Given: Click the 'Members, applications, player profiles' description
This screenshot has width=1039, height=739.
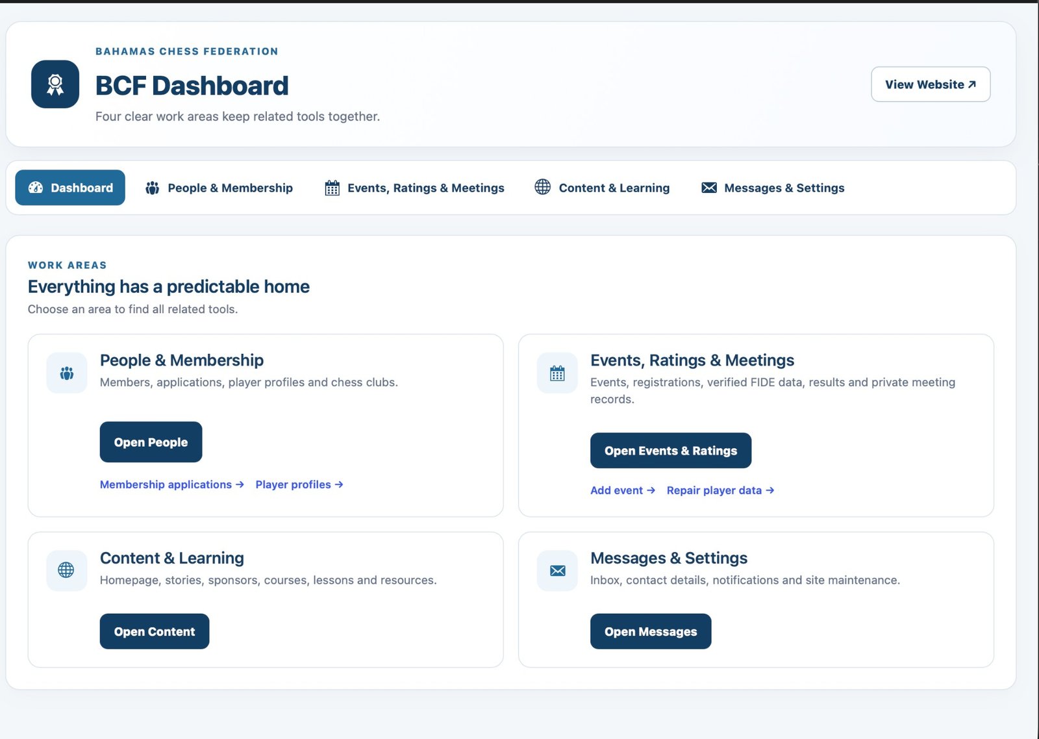Looking at the screenshot, I should 249,382.
